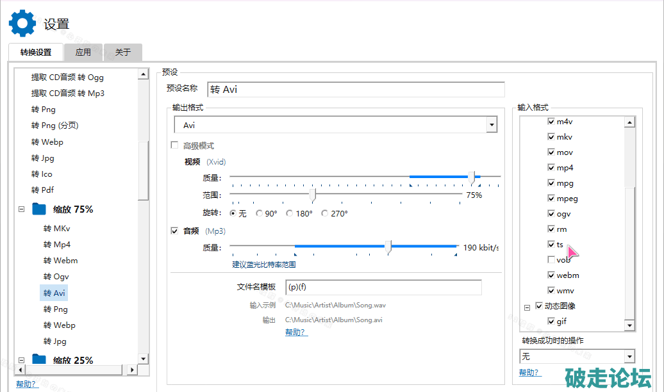Open the 关于 tab
This screenshot has height=392, width=664.
[123, 53]
